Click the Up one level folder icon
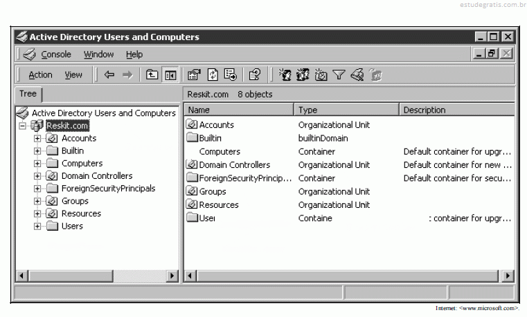 152,75
